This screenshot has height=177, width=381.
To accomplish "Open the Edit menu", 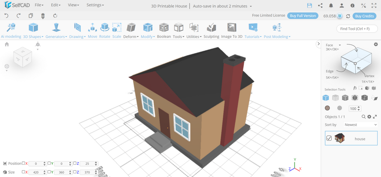I will tap(56, 5).
